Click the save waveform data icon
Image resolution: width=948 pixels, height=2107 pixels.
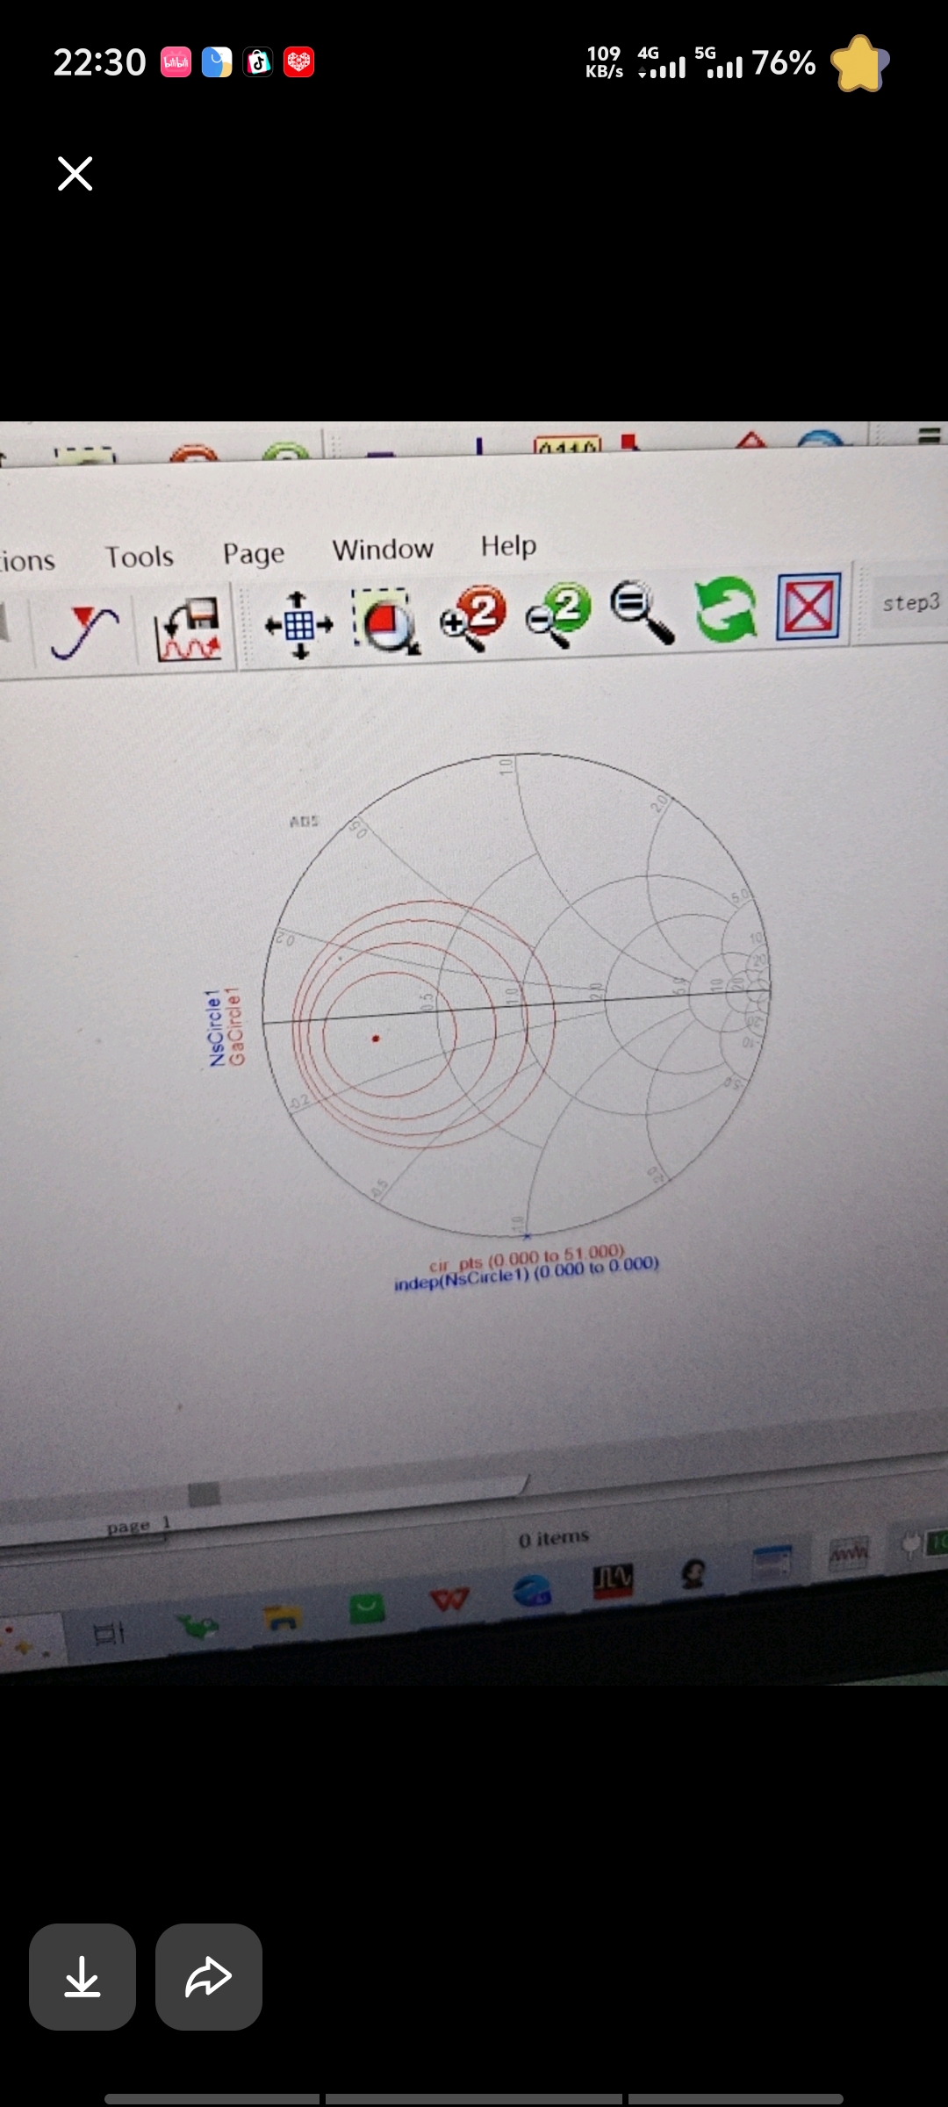coord(188,629)
